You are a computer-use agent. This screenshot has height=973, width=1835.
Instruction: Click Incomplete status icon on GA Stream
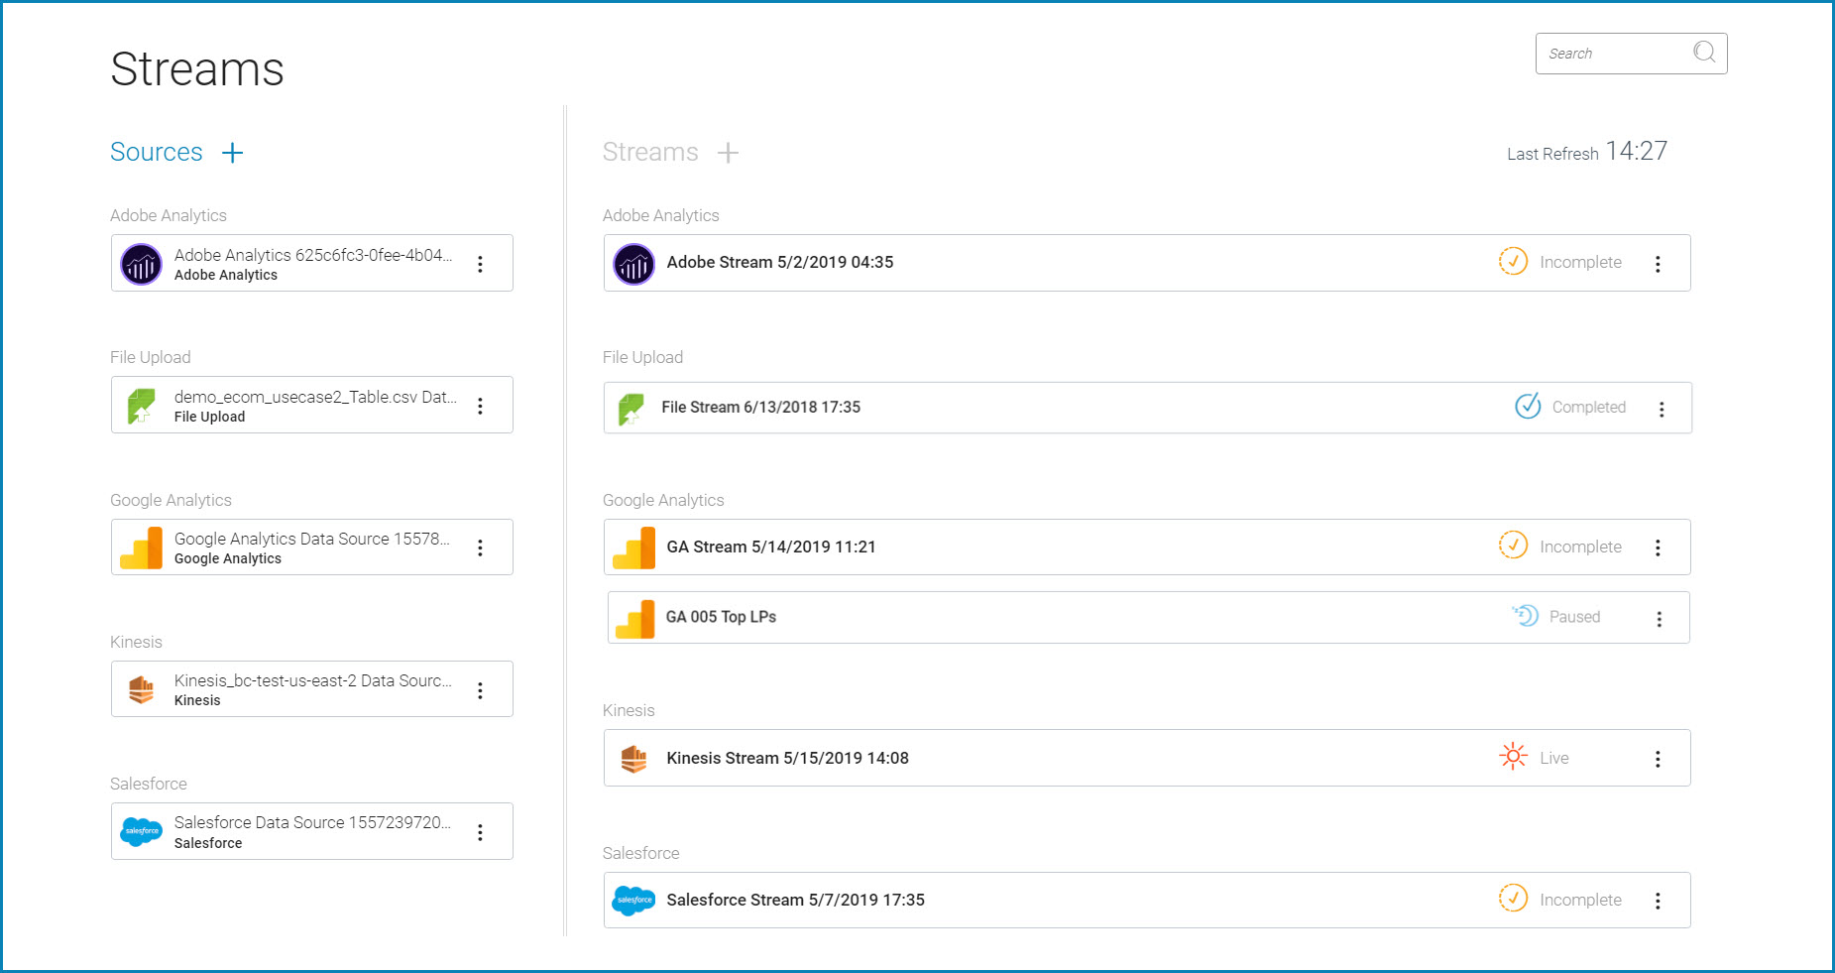tap(1513, 545)
